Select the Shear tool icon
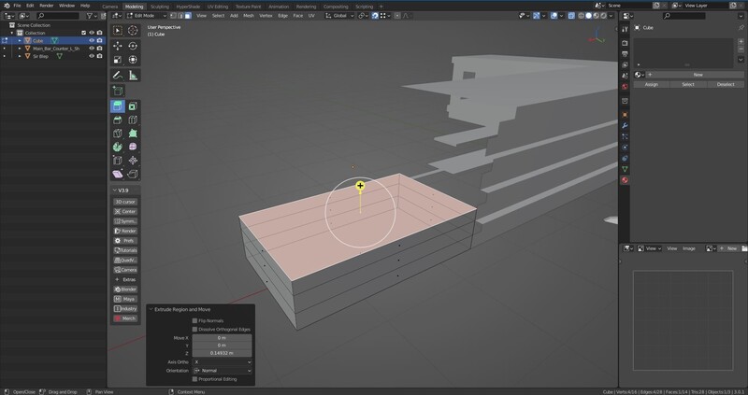This screenshot has width=748, height=395. click(x=118, y=174)
